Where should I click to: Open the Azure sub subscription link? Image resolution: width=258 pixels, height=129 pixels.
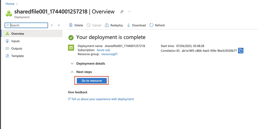click(x=103, y=50)
